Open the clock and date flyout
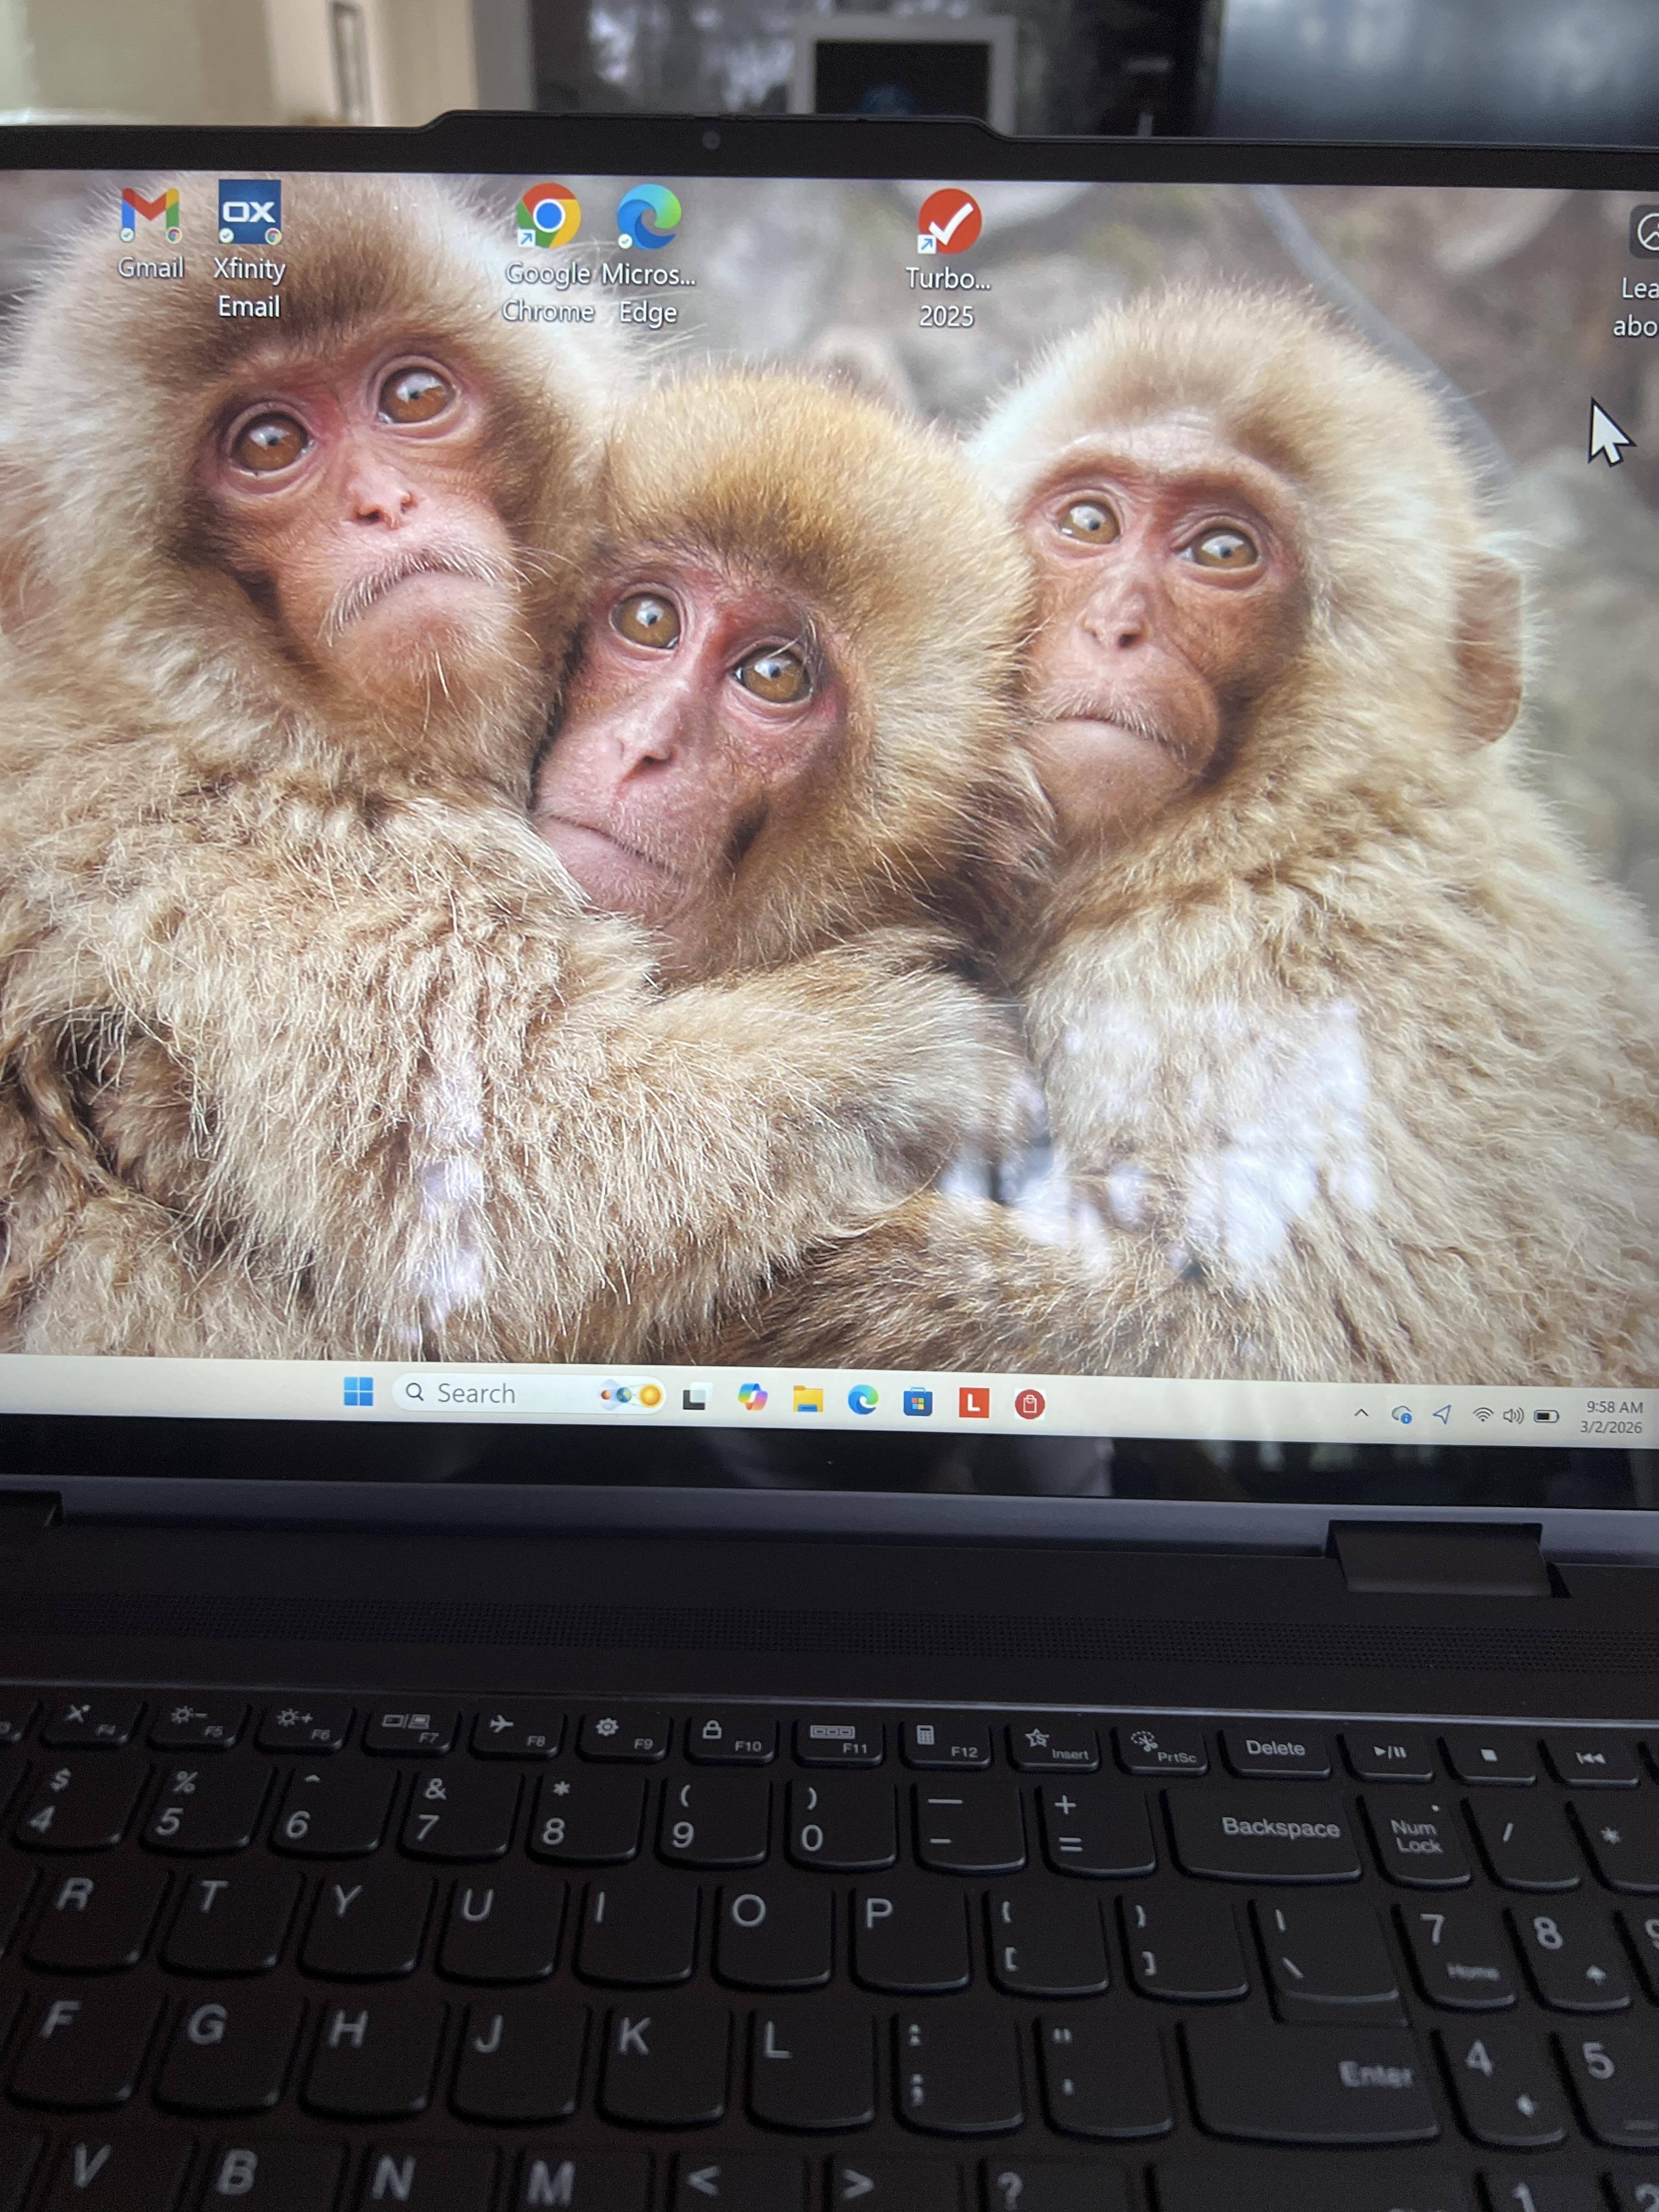This screenshot has width=1659, height=2212. point(1612,1417)
